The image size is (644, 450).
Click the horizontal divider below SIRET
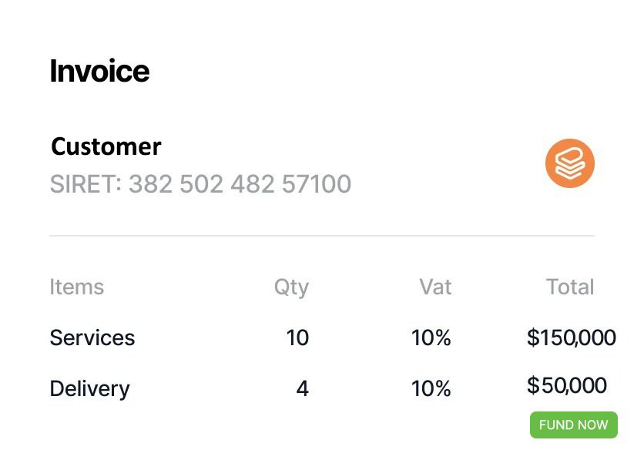point(322,236)
